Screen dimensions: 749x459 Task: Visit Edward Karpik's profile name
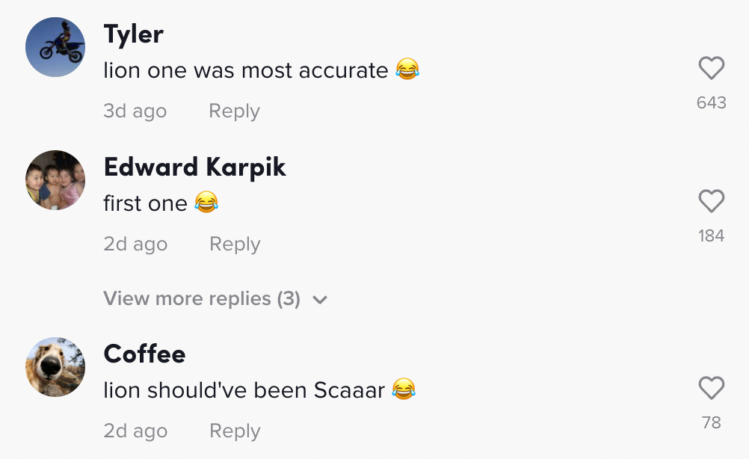tap(194, 167)
